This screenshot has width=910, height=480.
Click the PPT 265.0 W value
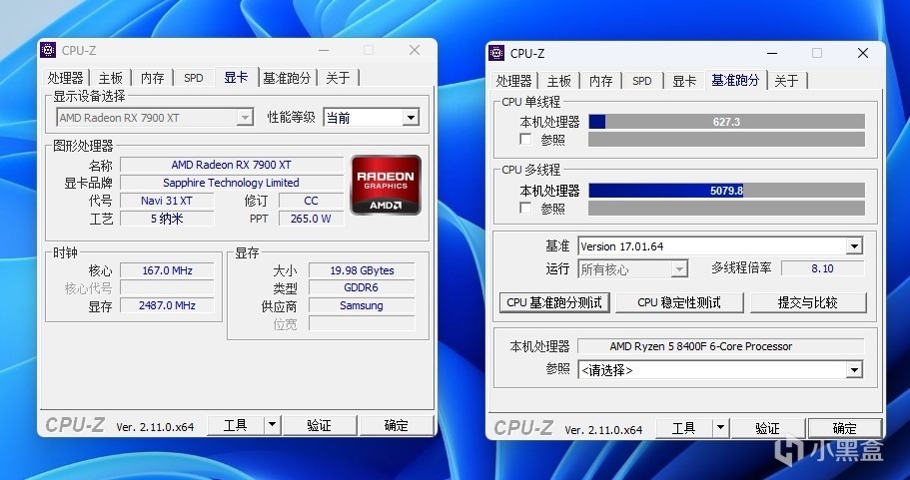(311, 219)
